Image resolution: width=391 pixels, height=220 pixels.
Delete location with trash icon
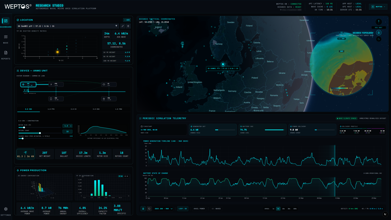128,26
